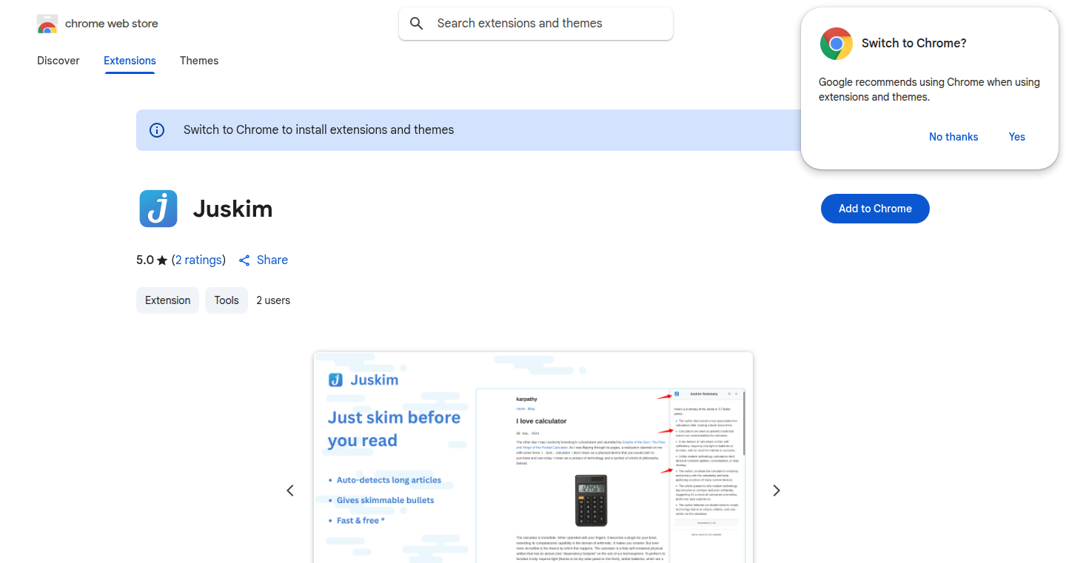Image resolution: width=1066 pixels, height=563 pixels.
Task: Click the chrome web store title text
Action: coord(112,24)
